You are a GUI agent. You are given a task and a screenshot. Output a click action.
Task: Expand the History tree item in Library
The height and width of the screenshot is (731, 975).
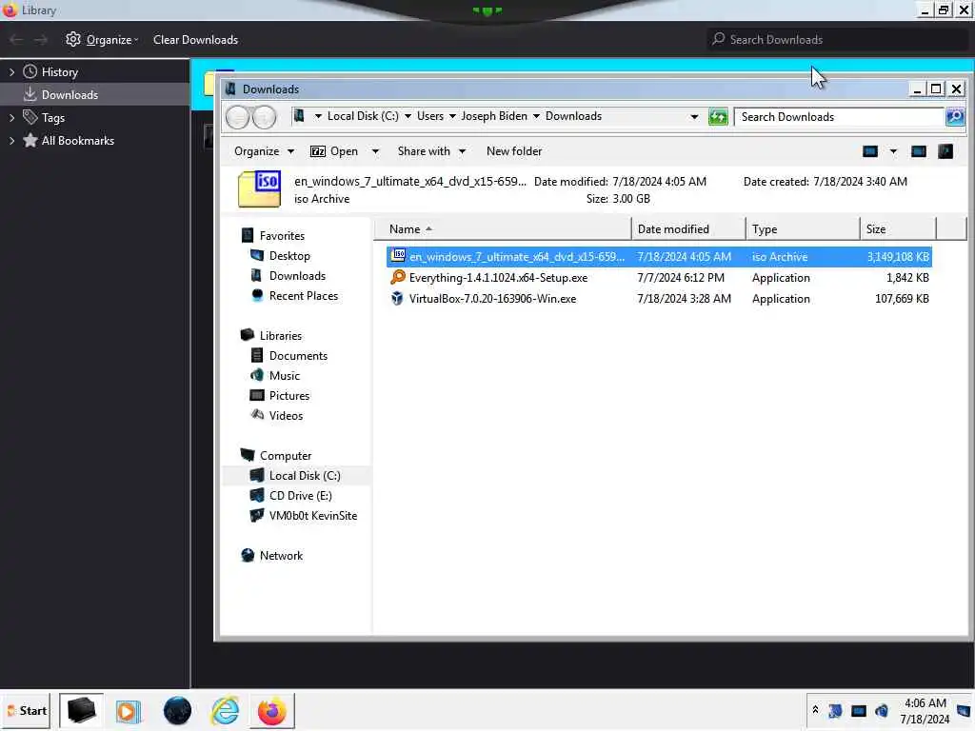pos(11,72)
